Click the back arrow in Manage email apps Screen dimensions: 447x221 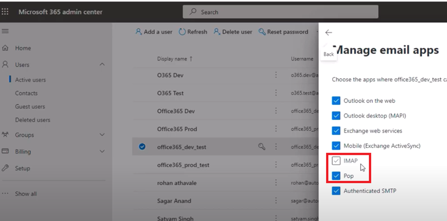point(328,32)
